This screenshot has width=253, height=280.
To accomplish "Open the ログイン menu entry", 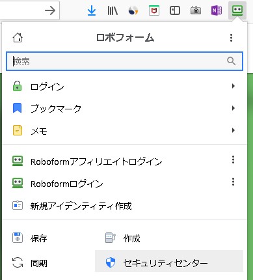I will click(x=124, y=87).
